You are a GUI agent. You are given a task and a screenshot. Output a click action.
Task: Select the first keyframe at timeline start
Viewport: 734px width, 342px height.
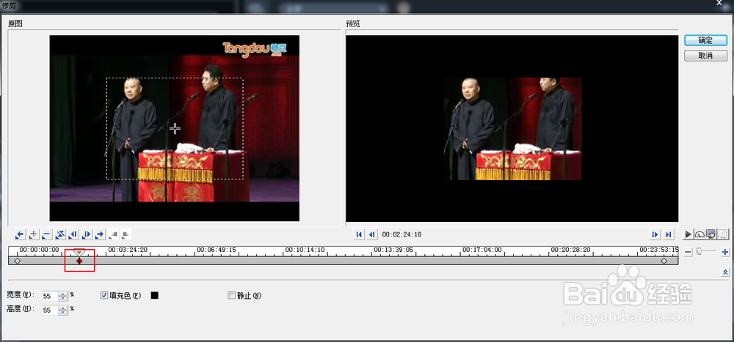coord(18,261)
